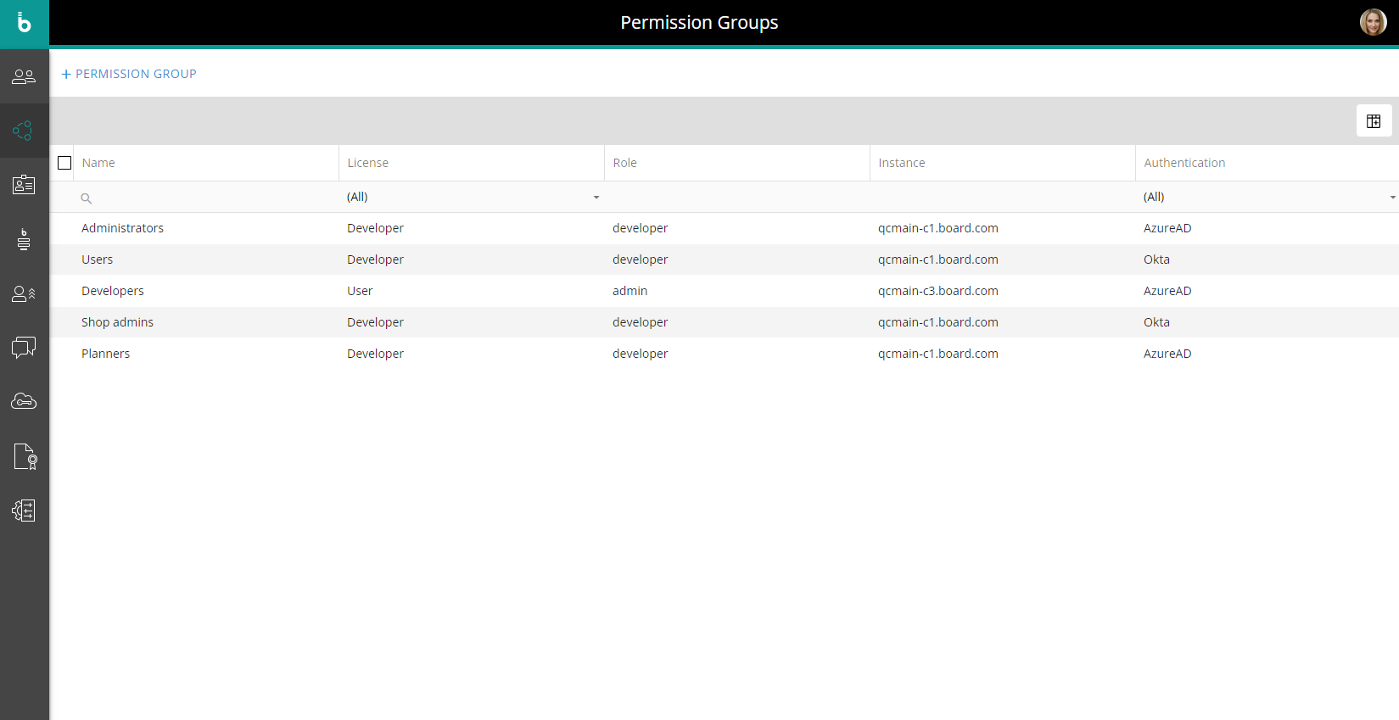Sort by the Role column header
This screenshot has width=1399, height=720.
(x=625, y=163)
